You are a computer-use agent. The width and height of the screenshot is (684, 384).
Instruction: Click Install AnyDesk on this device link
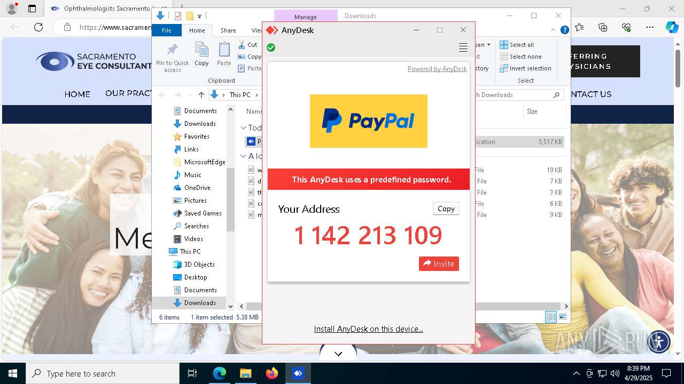point(369,329)
